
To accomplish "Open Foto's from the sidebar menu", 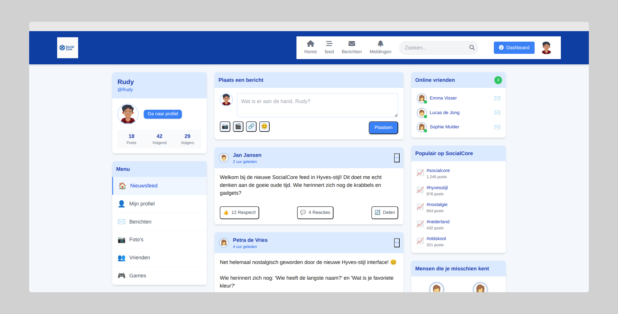I will click(x=136, y=240).
